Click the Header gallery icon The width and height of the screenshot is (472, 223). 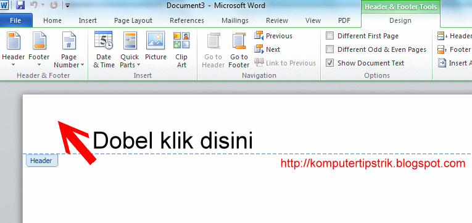[x=13, y=41]
